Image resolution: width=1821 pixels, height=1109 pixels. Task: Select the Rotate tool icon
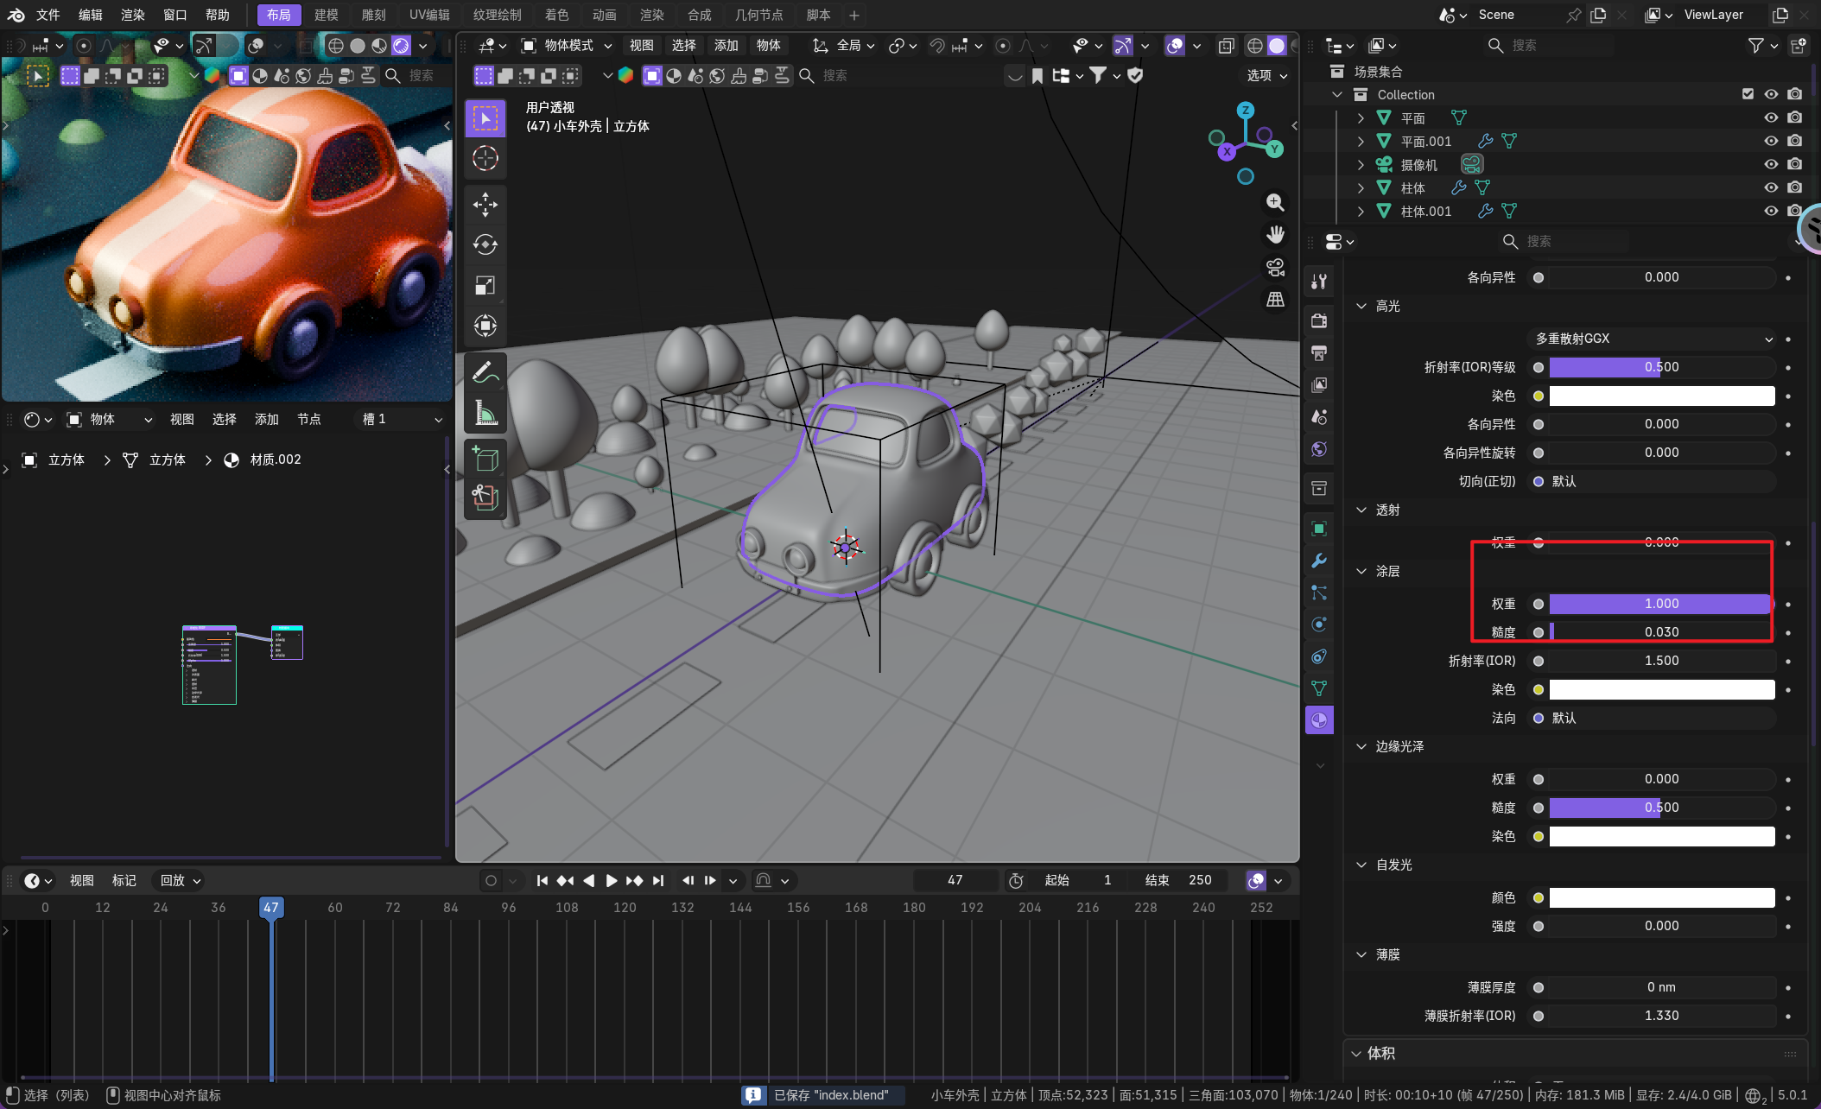pyautogui.click(x=485, y=245)
